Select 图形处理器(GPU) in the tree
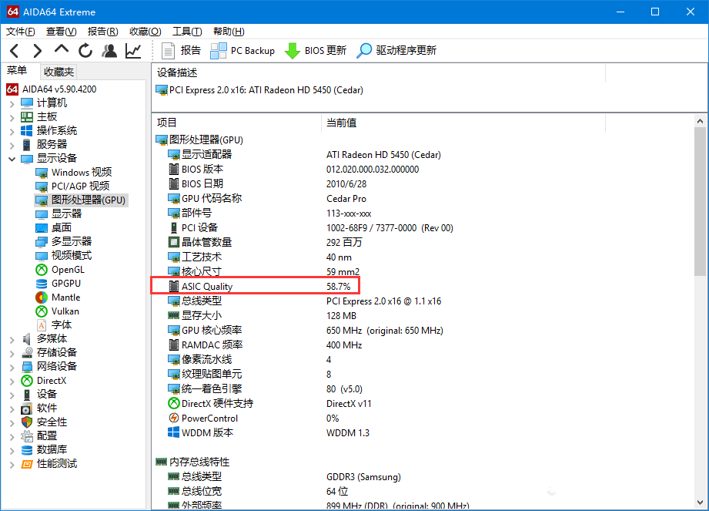 89,200
